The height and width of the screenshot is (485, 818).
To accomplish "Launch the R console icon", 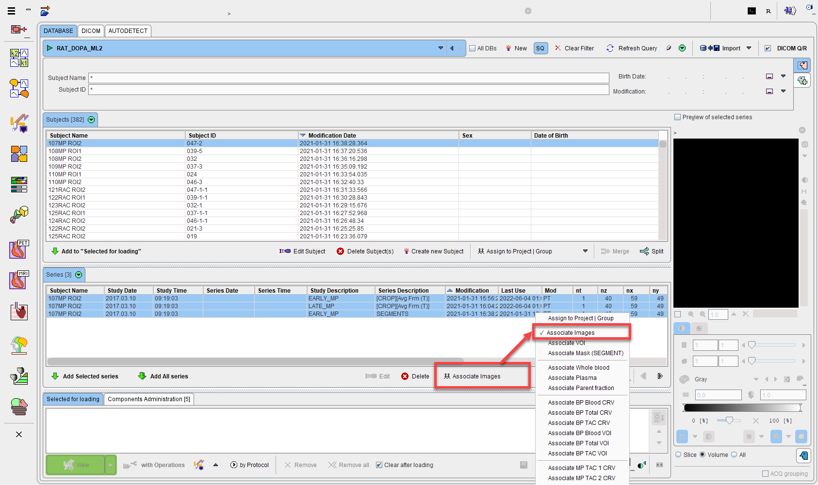I will click(769, 11).
